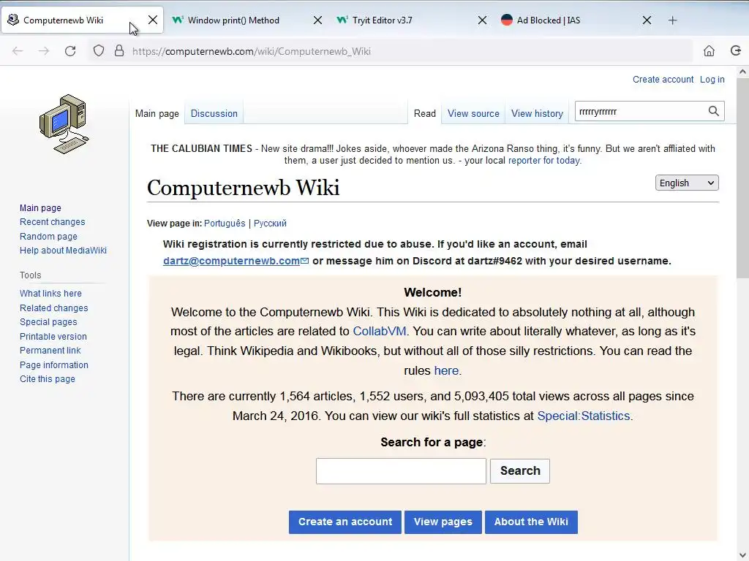View page in Русский
Viewport: 749px width, 561px height.
[x=270, y=224]
